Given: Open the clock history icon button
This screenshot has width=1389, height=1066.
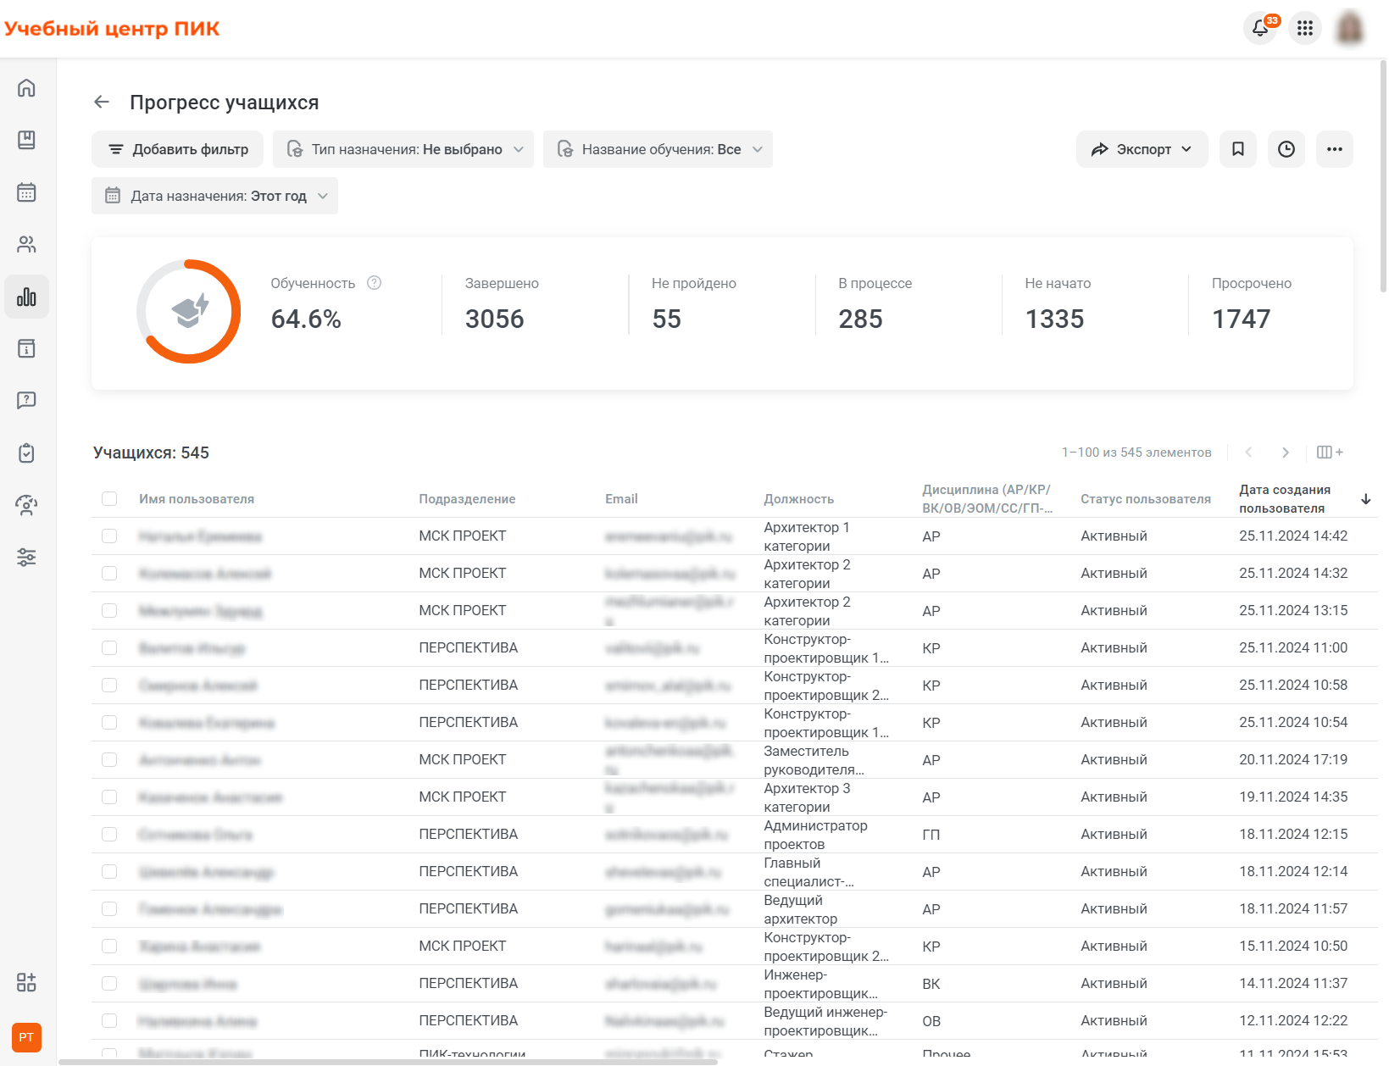Looking at the screenshot, I should 1286,149.
